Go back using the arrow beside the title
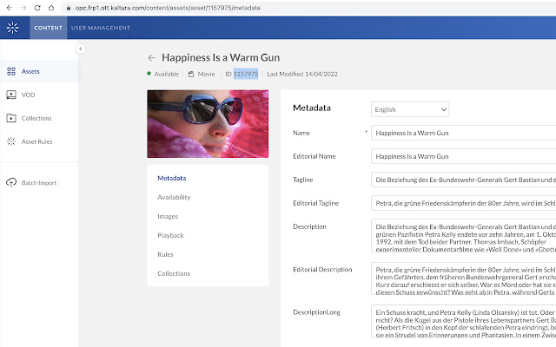 (x=151, y=58)
